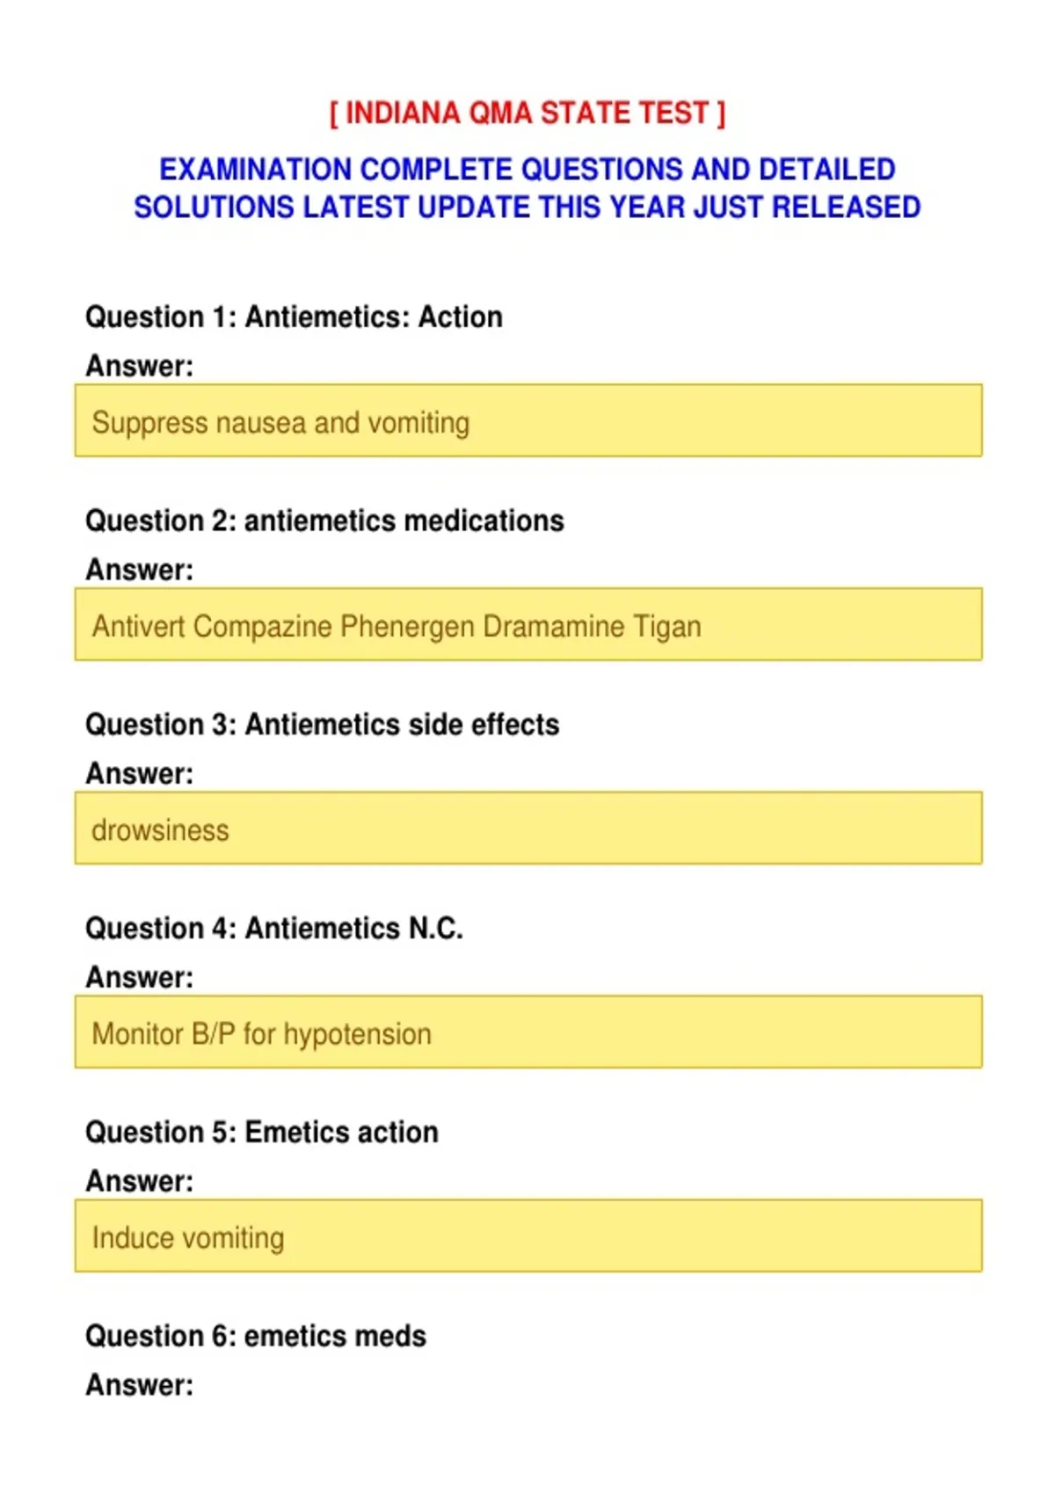
Task: Select the Question 4 Antiemetics N.C. heading
Action: tap(274, 929)
